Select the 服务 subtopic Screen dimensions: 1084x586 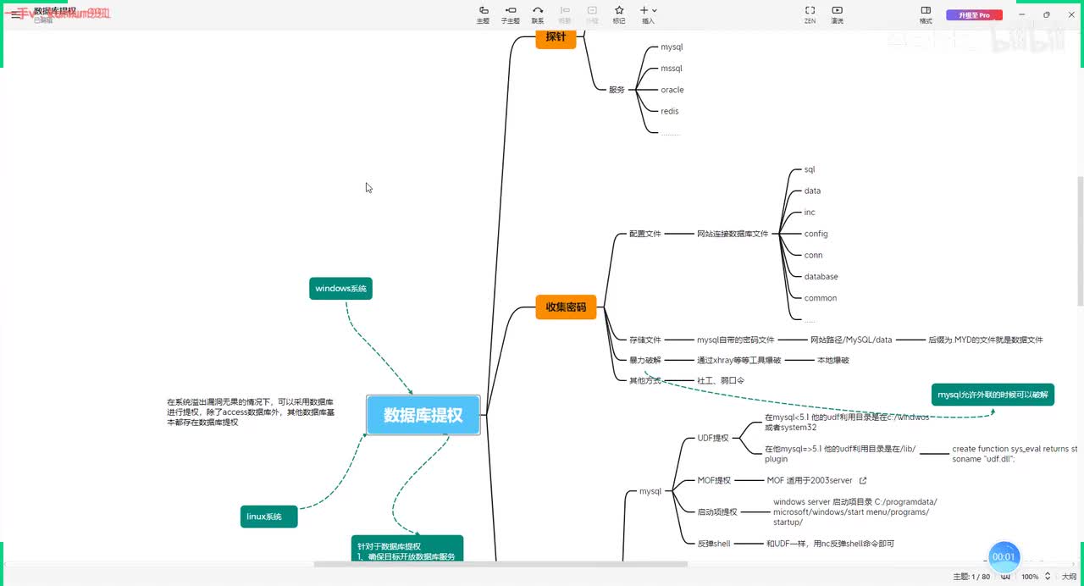[x=617, y=90]
